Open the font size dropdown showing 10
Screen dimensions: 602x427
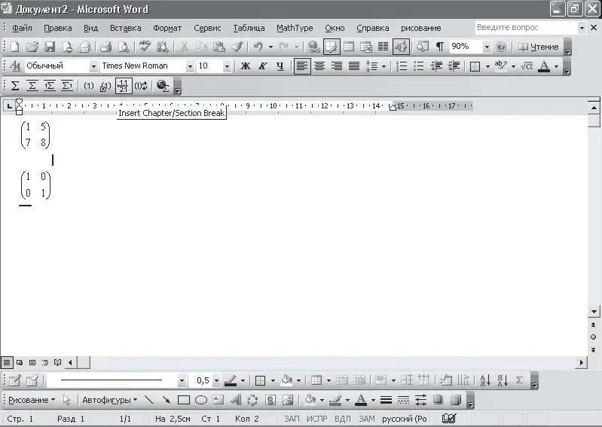pos(227,66)
